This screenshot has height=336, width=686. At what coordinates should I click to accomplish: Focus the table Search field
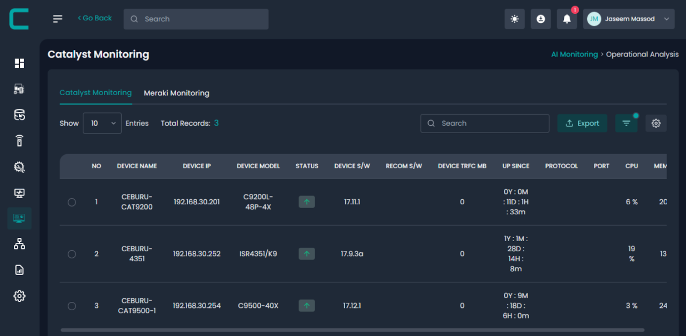tap(485, 123)
